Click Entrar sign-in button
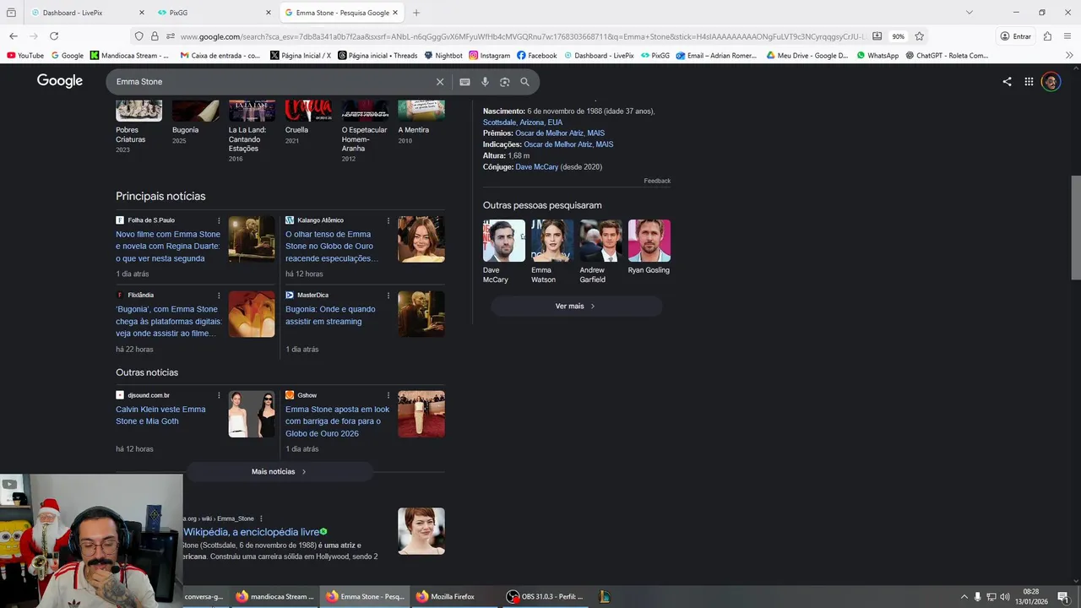Viewport: 1081px width, 608px height. point(1016,36)
